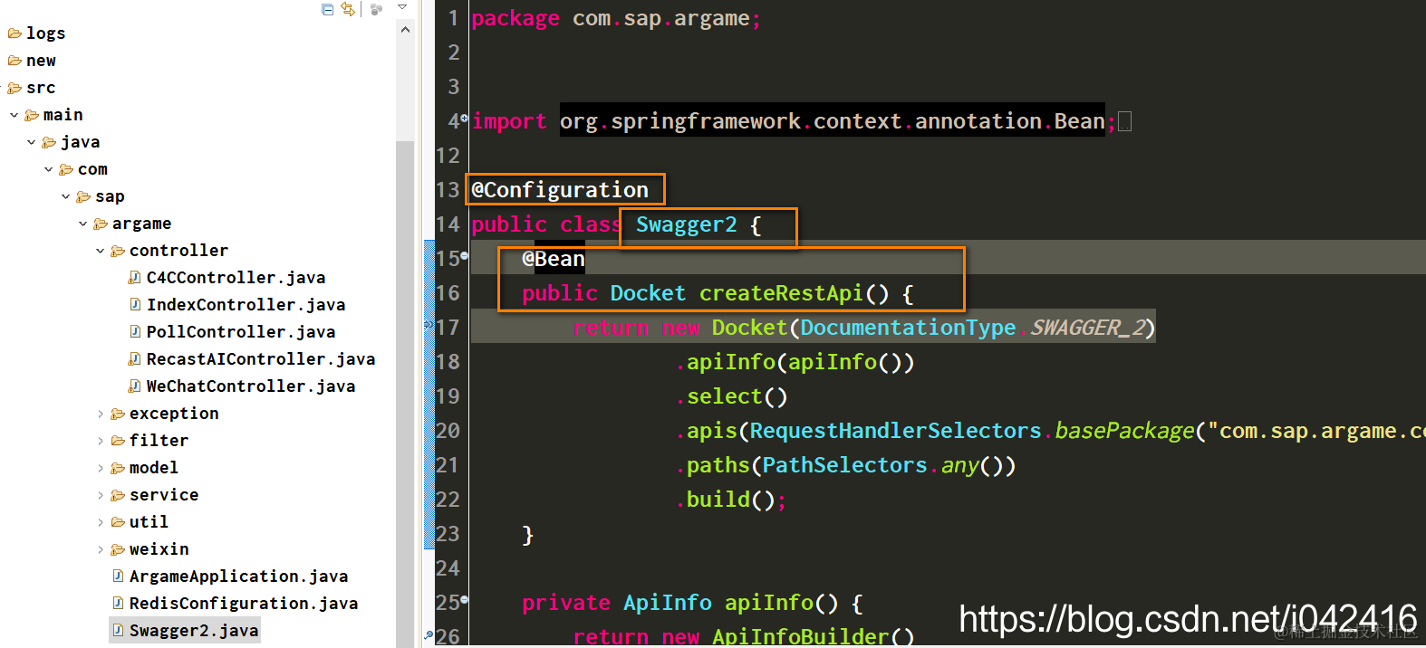1426x648 pixels.
Task: Collapse the argame package chevron
Action: point(83,224)
